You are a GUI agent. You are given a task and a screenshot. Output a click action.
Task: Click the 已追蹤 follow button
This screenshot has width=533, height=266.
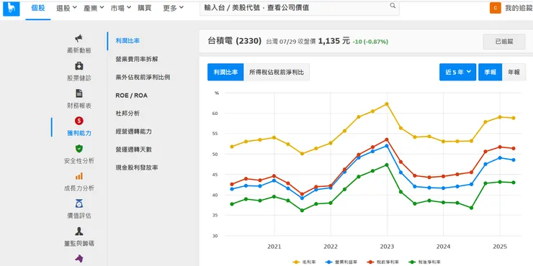pos(504,42)
